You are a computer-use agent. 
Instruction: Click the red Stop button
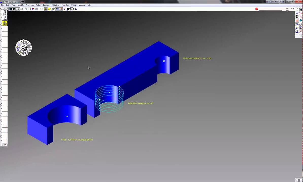point(257,9)
